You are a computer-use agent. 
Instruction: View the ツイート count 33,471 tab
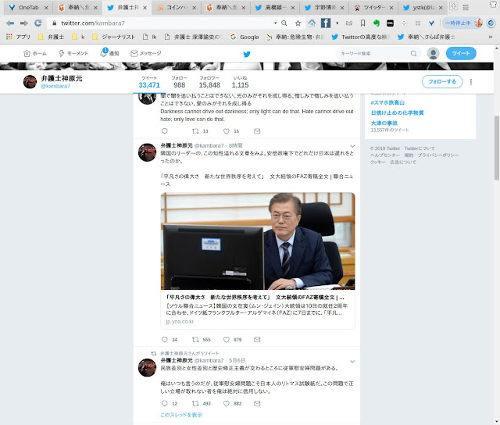(x=149, y=82)
